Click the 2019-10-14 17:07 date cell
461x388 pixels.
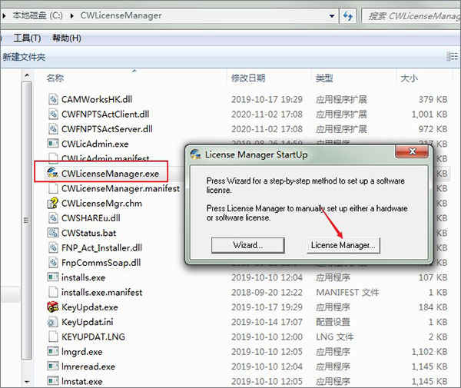coord(267,322)
